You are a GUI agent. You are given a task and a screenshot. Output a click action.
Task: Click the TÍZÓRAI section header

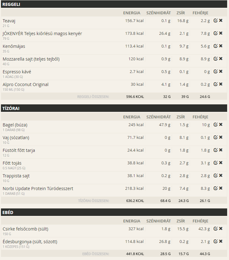coord(114,108)
